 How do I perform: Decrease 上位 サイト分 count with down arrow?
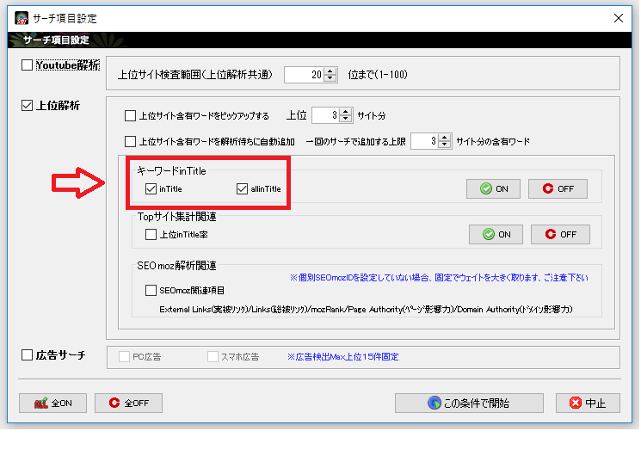click(x=346, y=120)
